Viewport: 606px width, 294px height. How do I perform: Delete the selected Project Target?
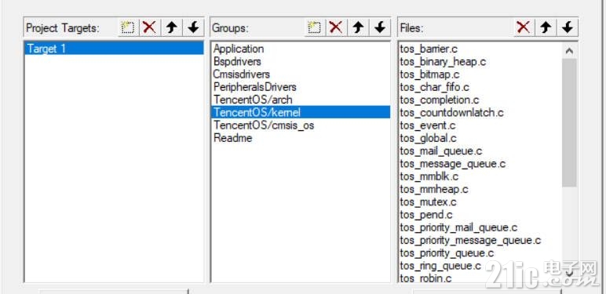pyautogui.click(x=149, y=27)
